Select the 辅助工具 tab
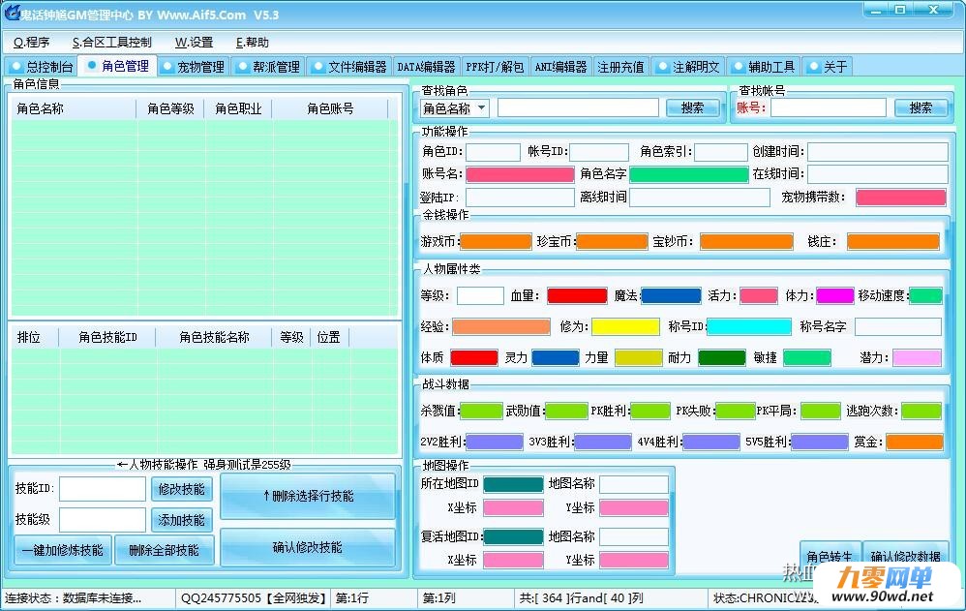 coord(764,67)
